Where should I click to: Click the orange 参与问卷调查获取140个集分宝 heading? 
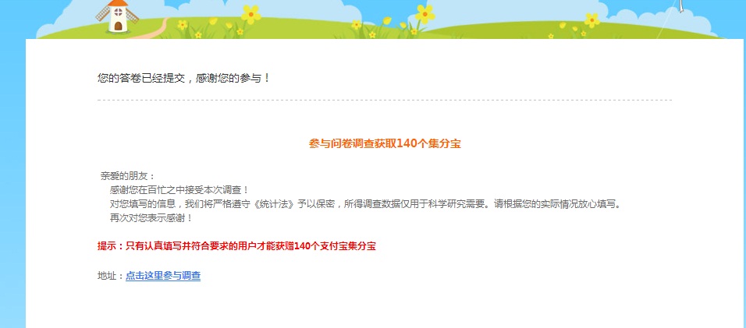[385, 144]
